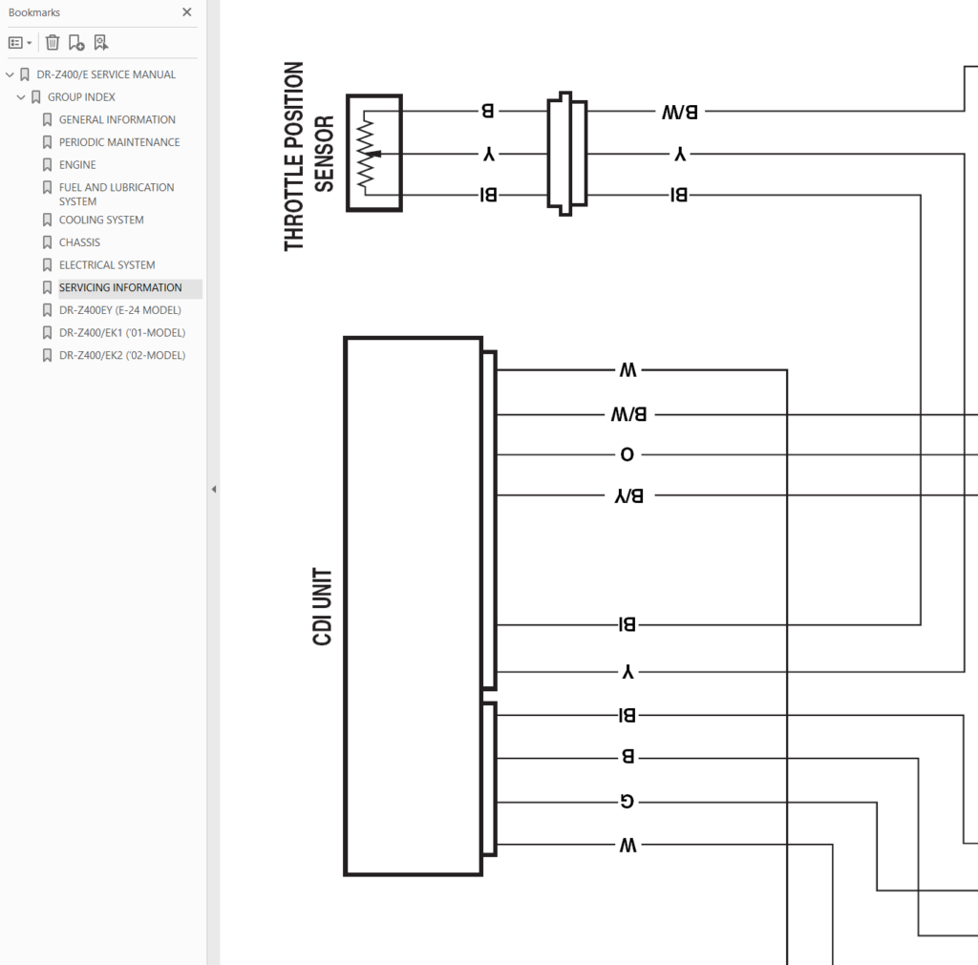The height and width of the screenshot is (965, 978).
Task: Select the CHASSIS bookmark
Action: pos(79,241)
